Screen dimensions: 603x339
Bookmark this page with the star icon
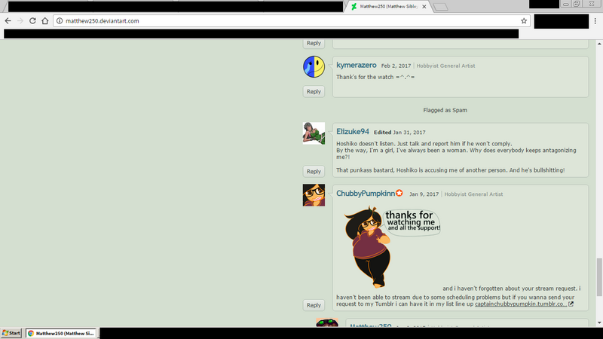pos(523,21)
